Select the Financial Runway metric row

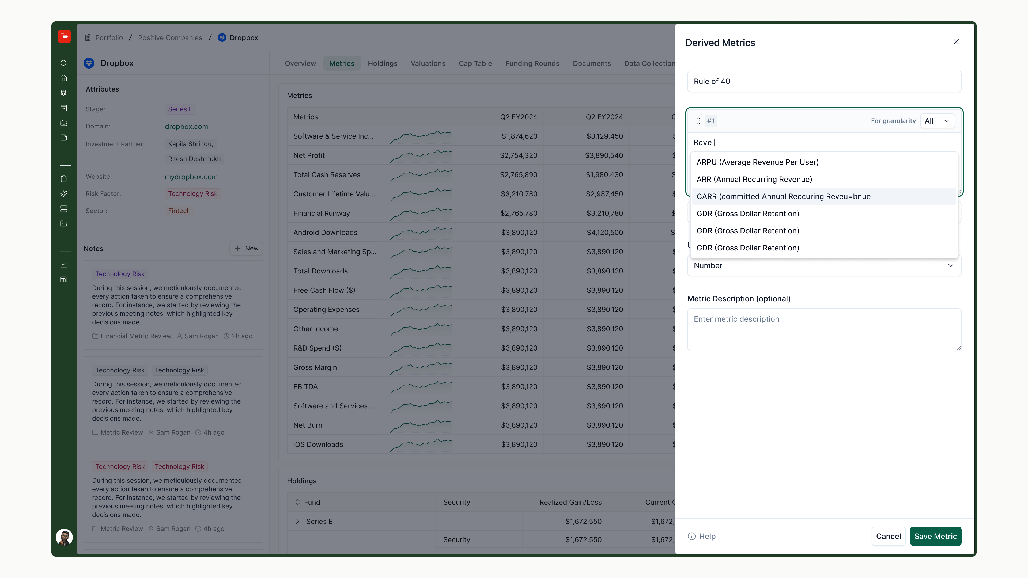click(481, 214)
